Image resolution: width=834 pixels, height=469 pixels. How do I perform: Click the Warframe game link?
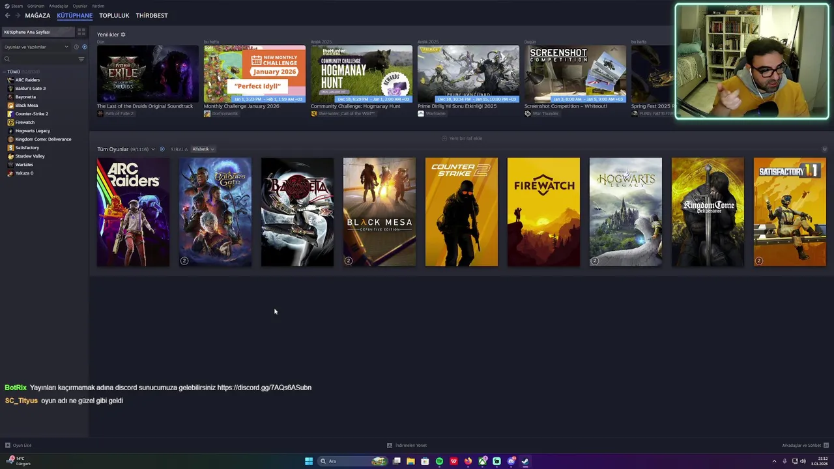pyautogui.click(x=432, y=113)
